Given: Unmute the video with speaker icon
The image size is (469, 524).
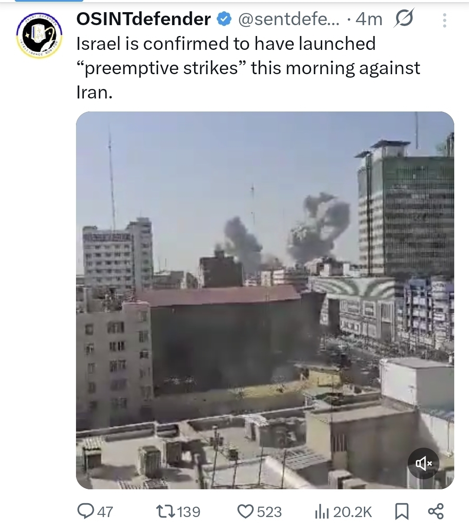Looking at the screenshot, I should [x=423, y=463].
